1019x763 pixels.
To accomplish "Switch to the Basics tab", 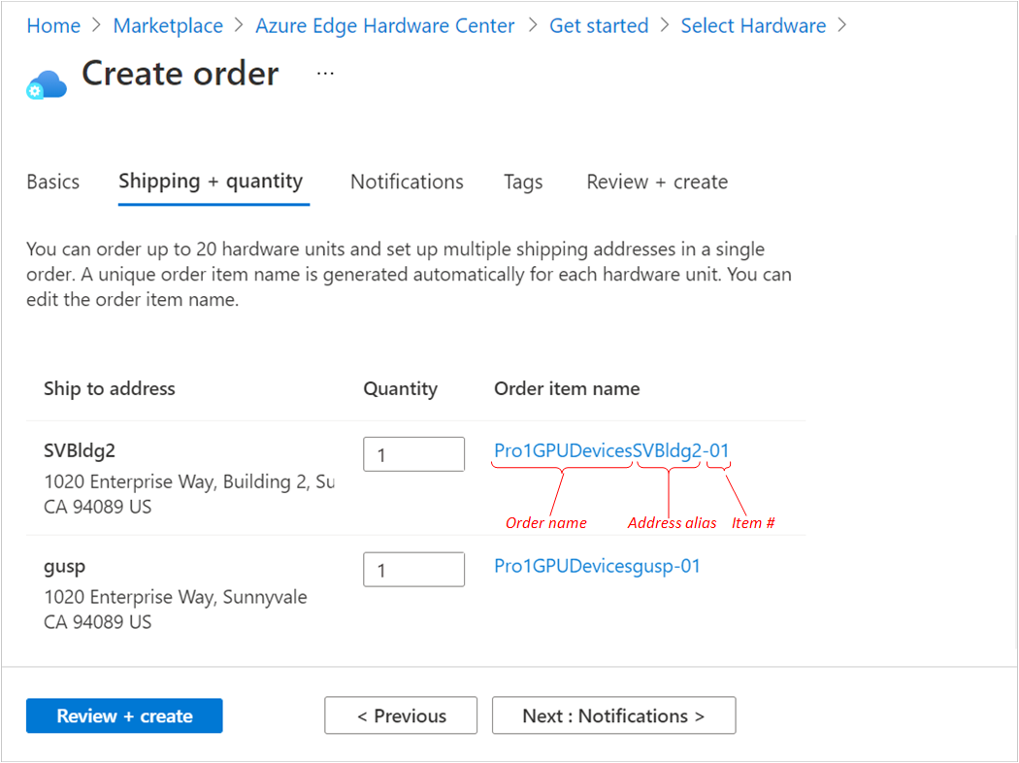I will tap(53, 182).
